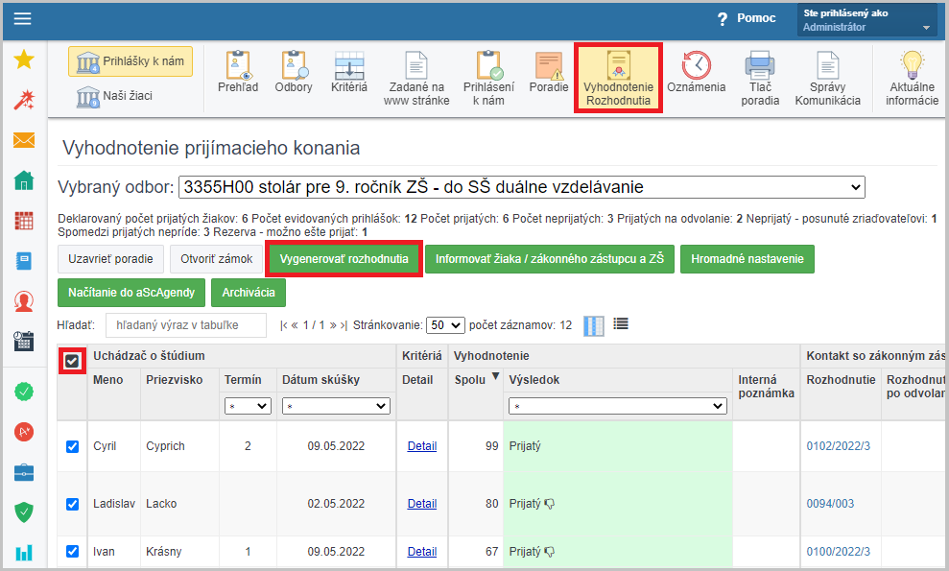Click Hromadné nastavenie button
Screen dimensions: 949x571
click(x=747, y=259)
